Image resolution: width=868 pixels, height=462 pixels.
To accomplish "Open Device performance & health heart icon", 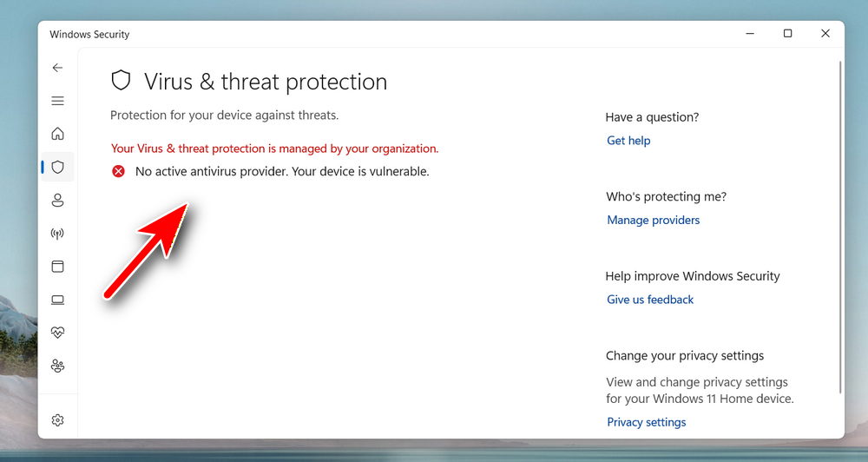I will pos(57,333).
